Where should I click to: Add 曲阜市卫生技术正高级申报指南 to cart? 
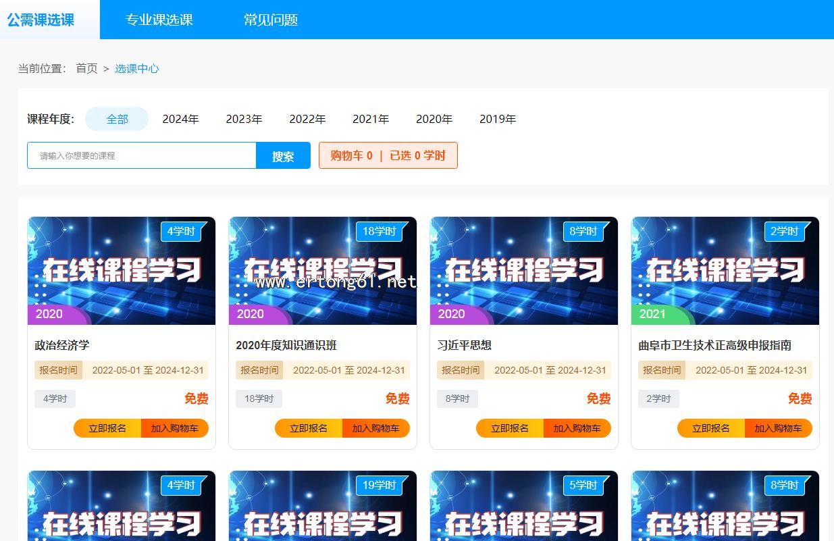click(x=778, y=428)
